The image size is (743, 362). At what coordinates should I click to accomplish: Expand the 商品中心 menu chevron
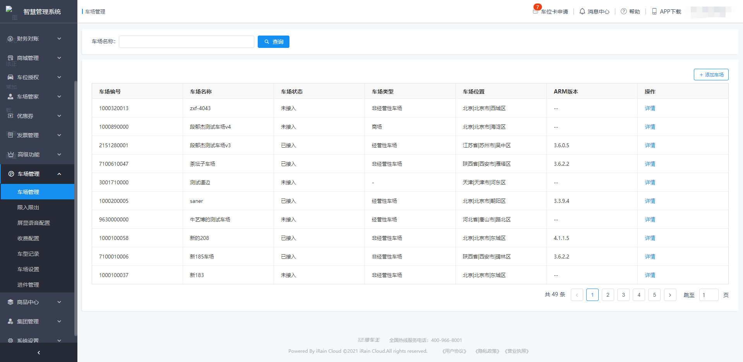click(59, 302)
